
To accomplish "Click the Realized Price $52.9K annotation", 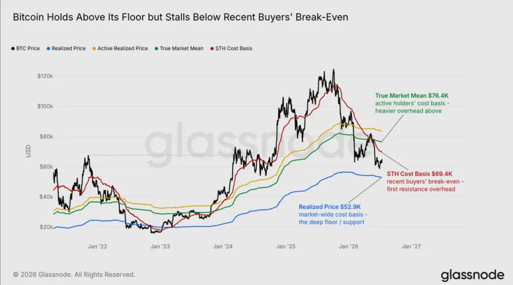I will click(x=330, y=207).
